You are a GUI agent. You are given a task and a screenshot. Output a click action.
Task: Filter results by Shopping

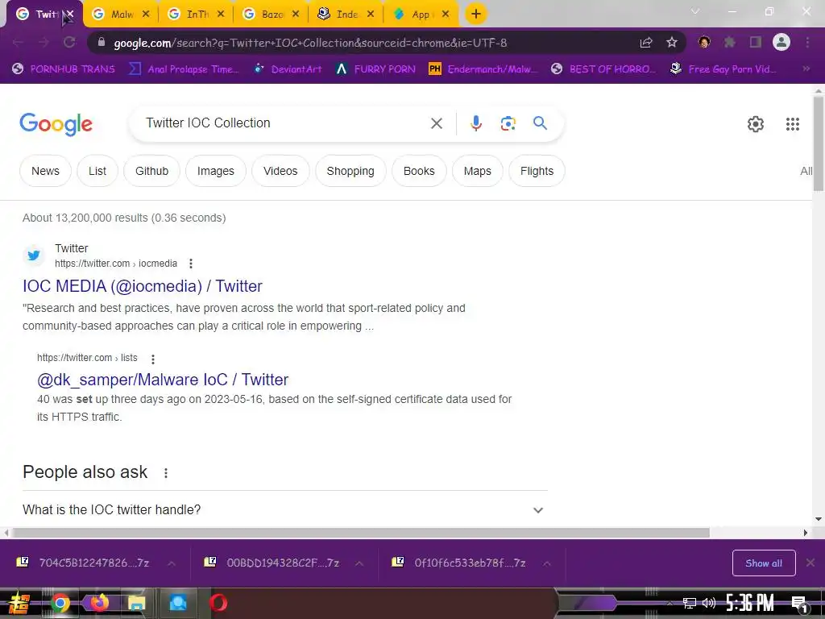coord(350,171)
